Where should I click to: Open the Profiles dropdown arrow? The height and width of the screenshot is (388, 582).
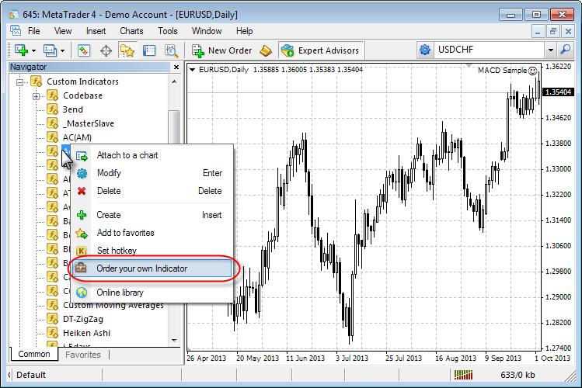[x=62, y=50]
